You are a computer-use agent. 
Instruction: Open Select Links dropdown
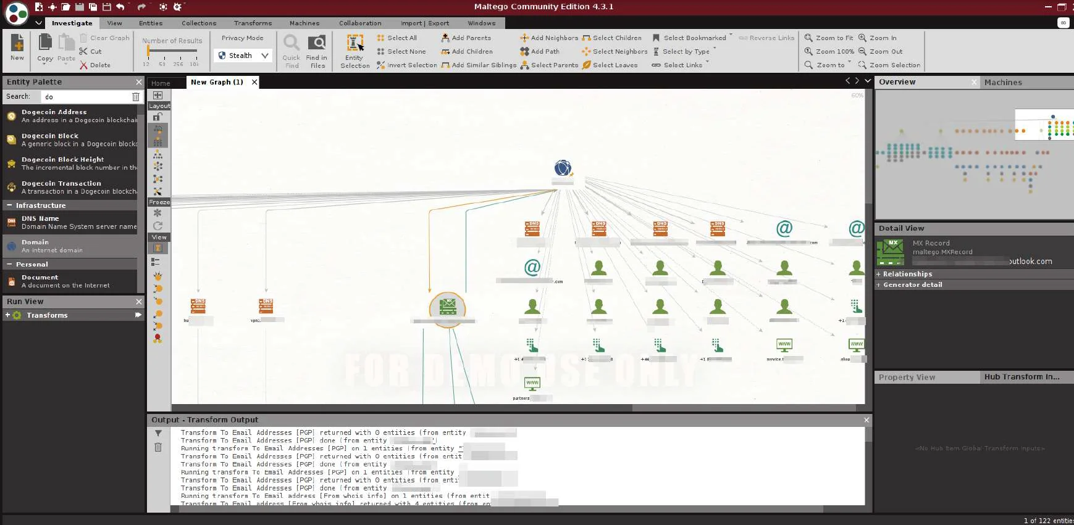tap(681, 65)
